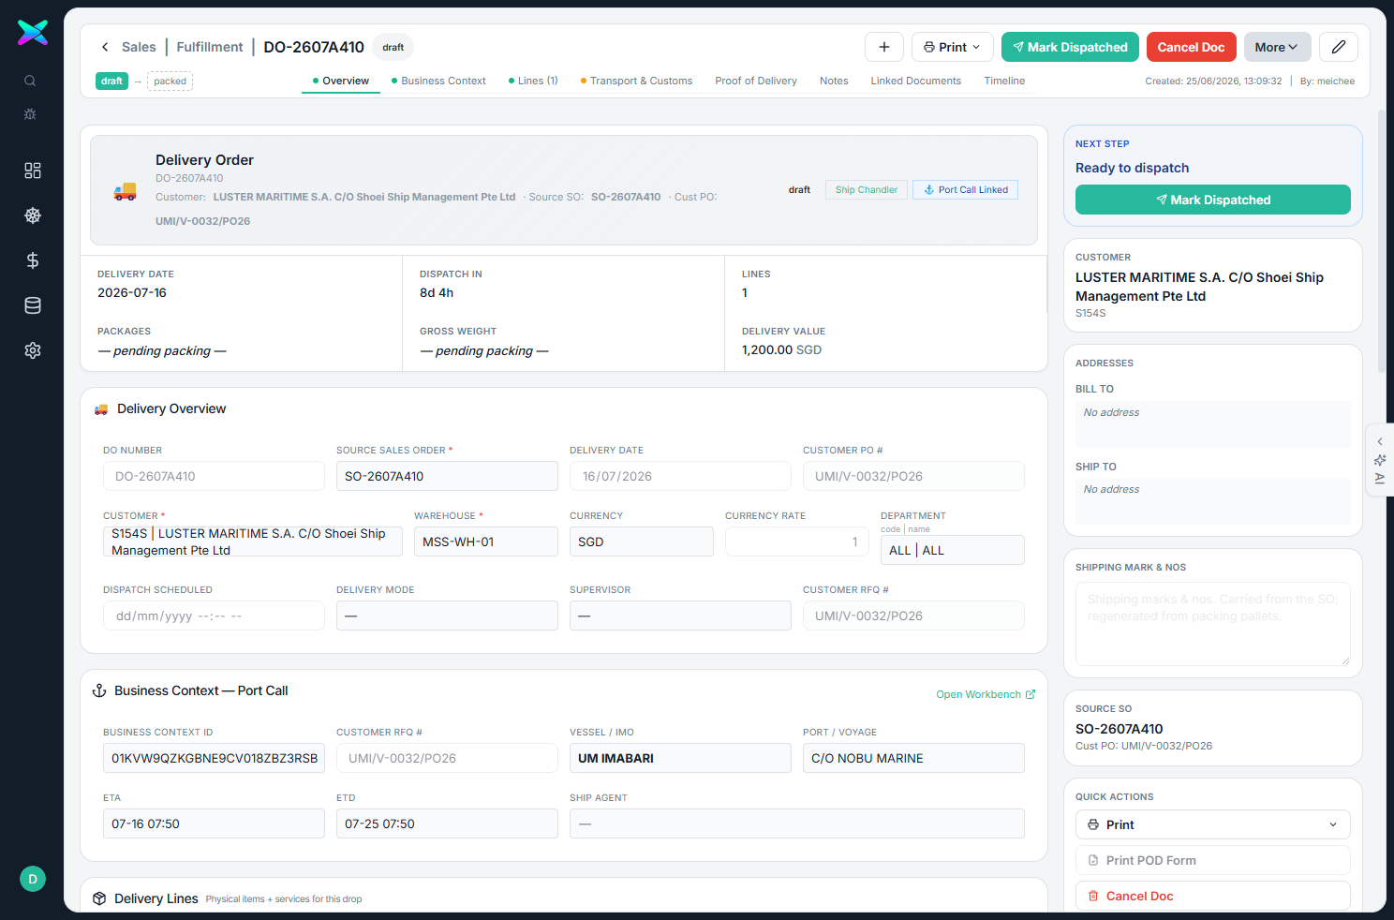Click the Dispatch Scheduled date field
Viewport: 1394px width, 920px height.
pos(214,616)
